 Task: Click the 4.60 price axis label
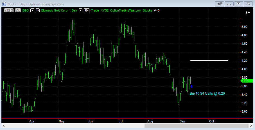click(244, 44)
